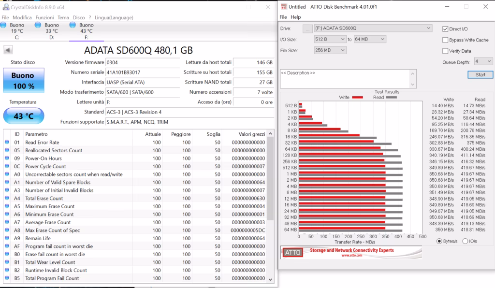
Task: Click the SMART table scroll down arrow
Action: pyautogui.click(x=270, y=279)
